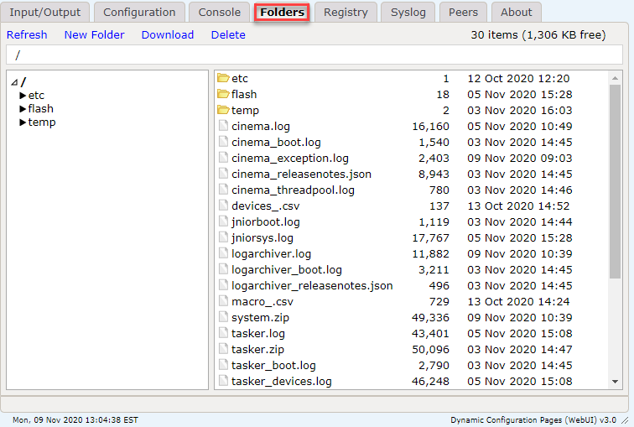634x427 pixels.
Task: Collapse the root / tree node
Action: click(14, 82)
